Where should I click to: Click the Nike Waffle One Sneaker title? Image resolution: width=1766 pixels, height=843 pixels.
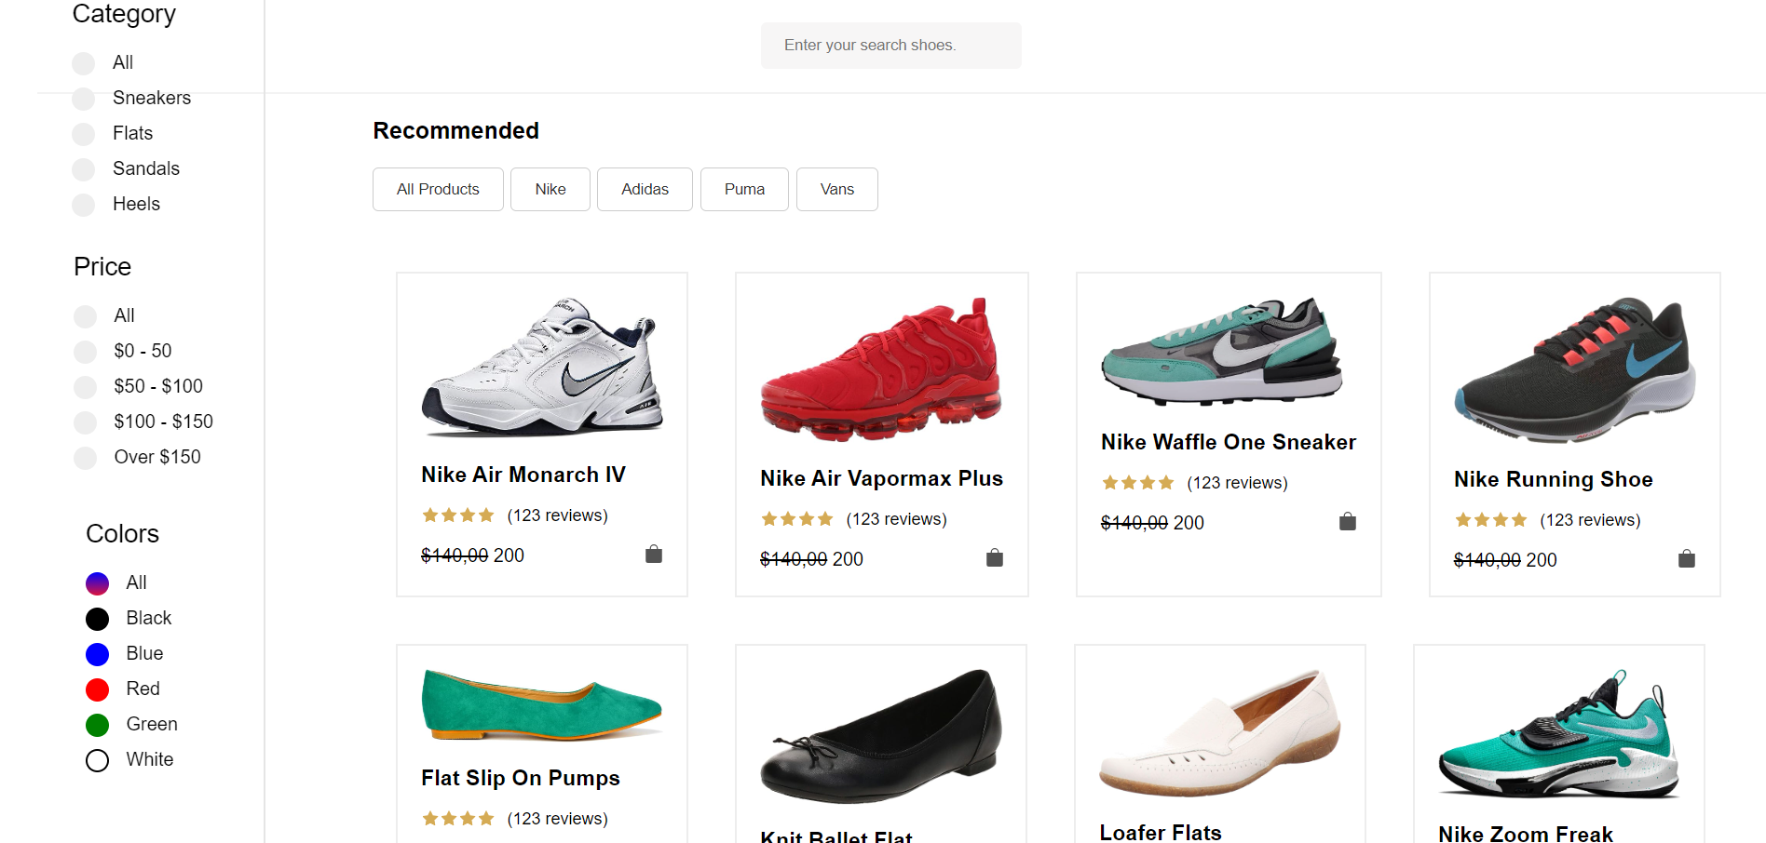click(x=1229, y=442)
